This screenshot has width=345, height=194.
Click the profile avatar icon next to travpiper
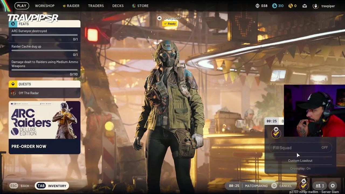coord(316,6)
